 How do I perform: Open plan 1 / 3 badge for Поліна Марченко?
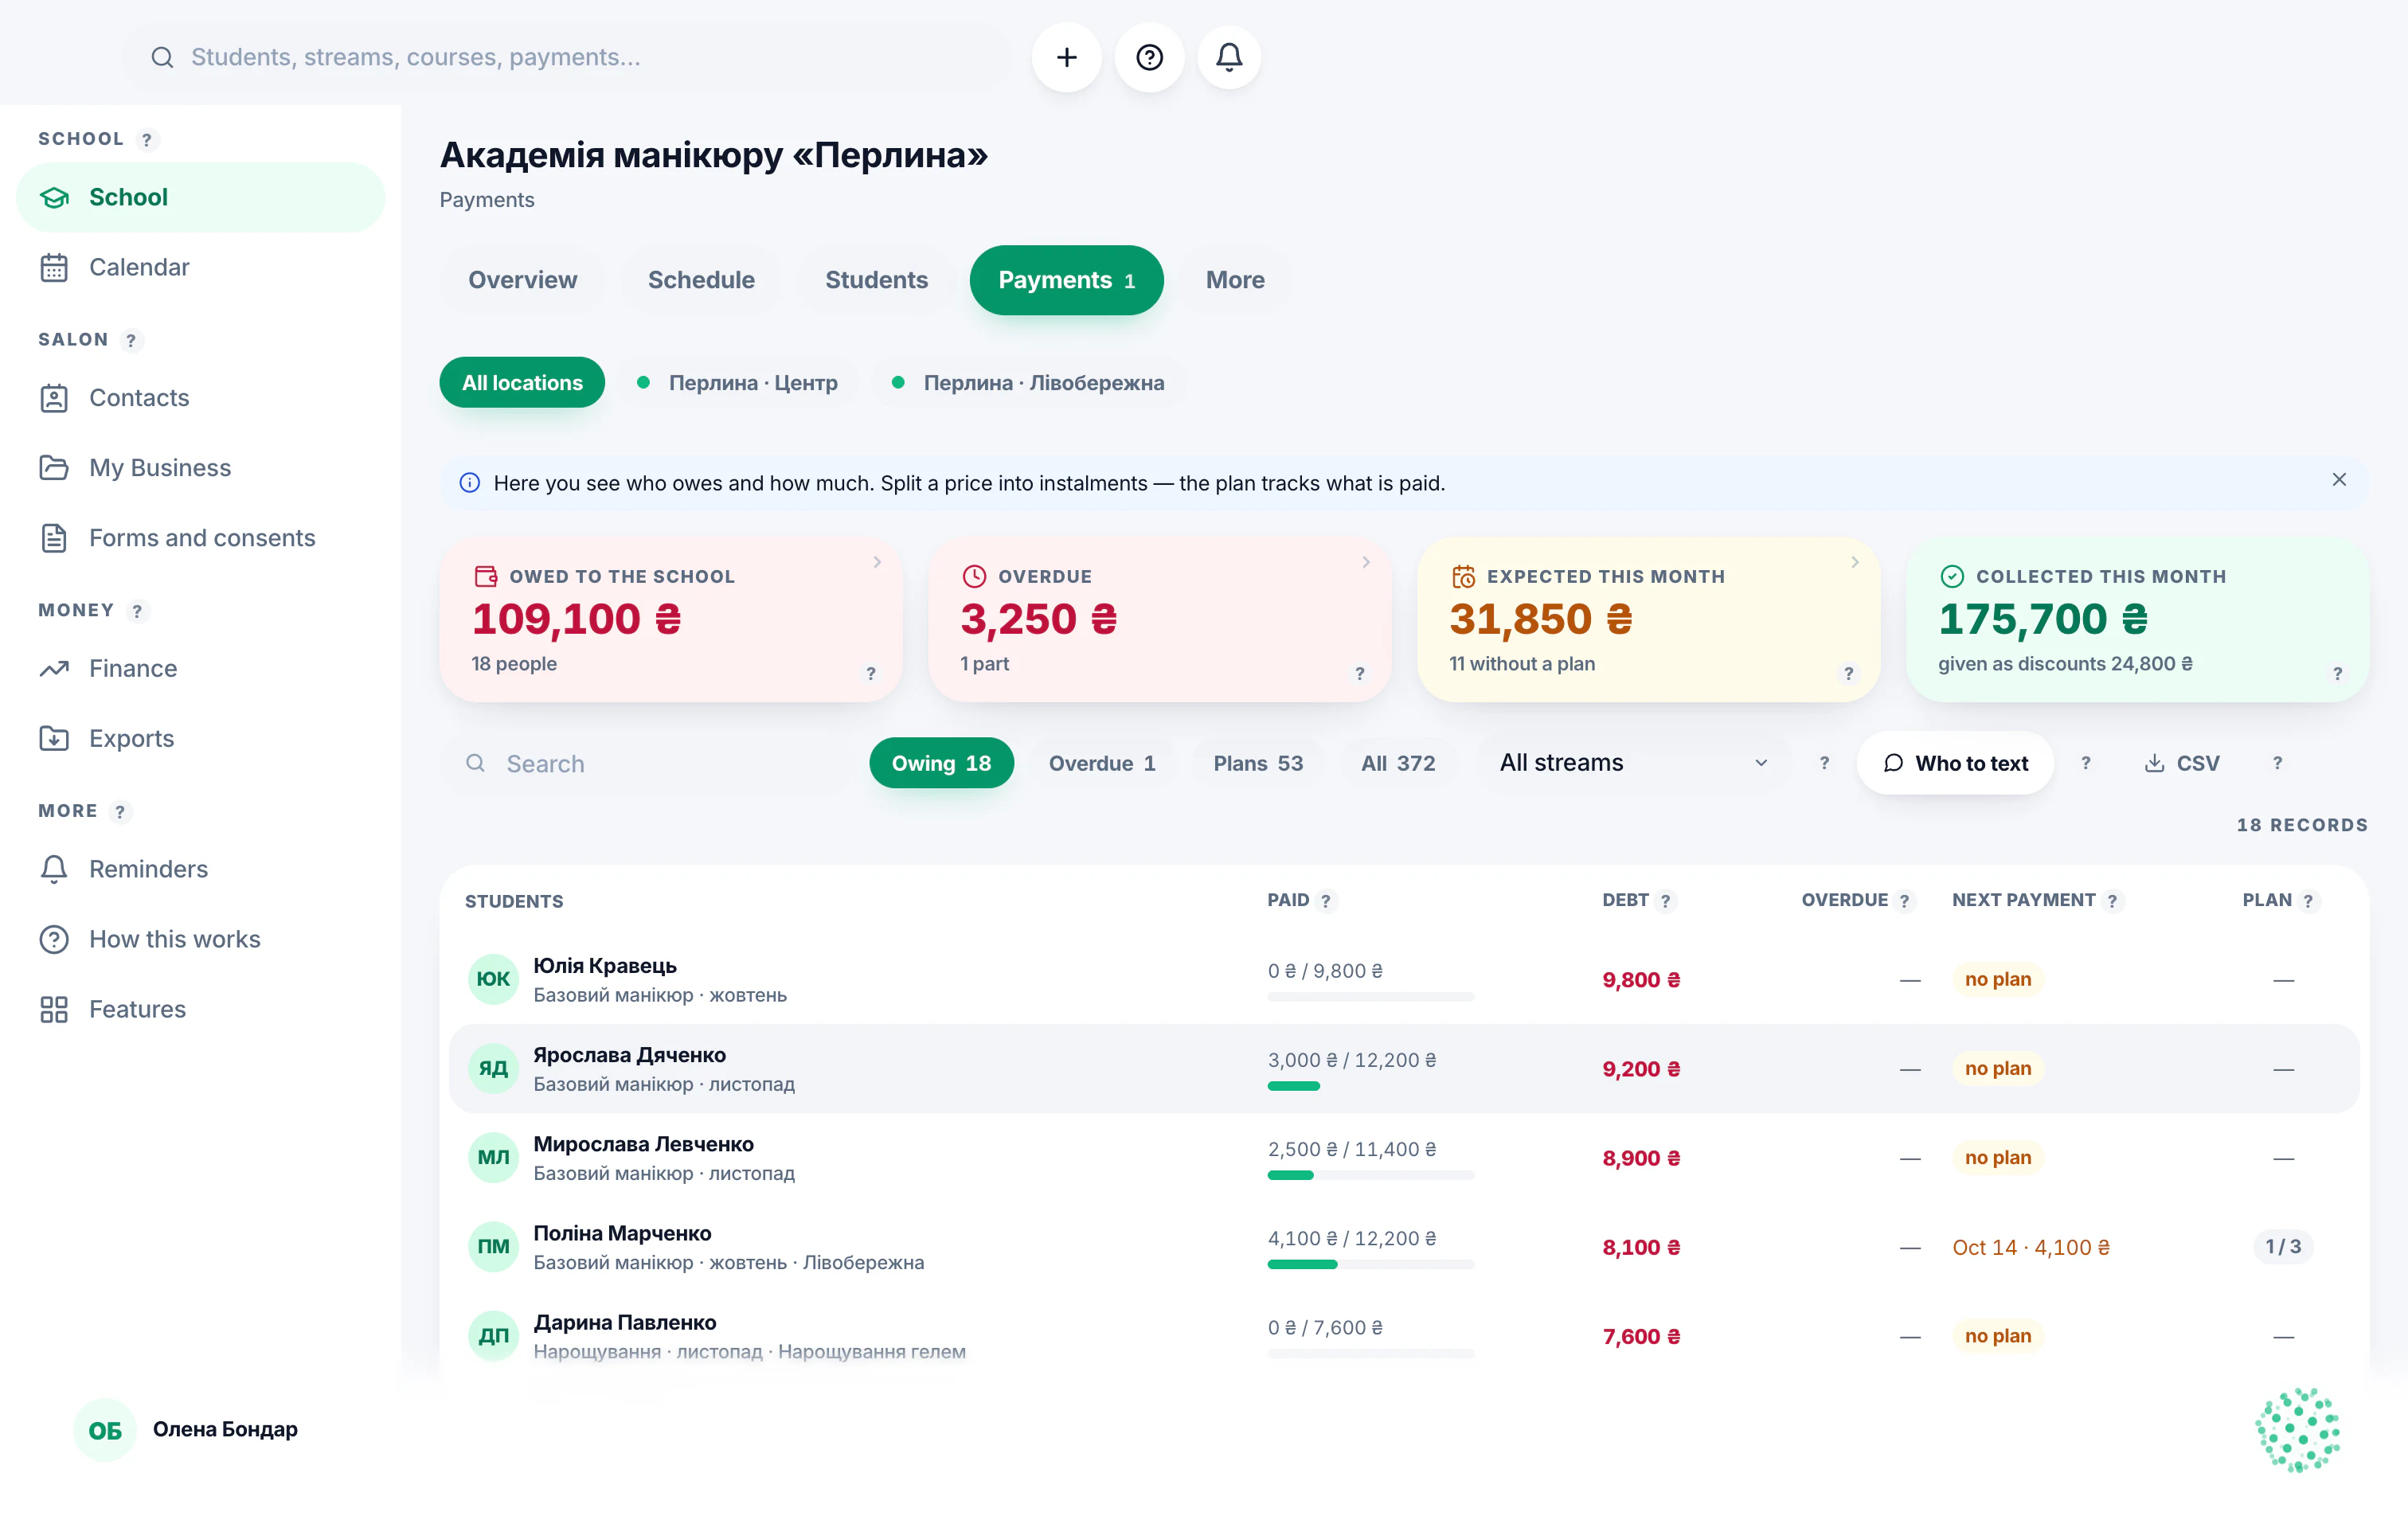point(2283,1247)
